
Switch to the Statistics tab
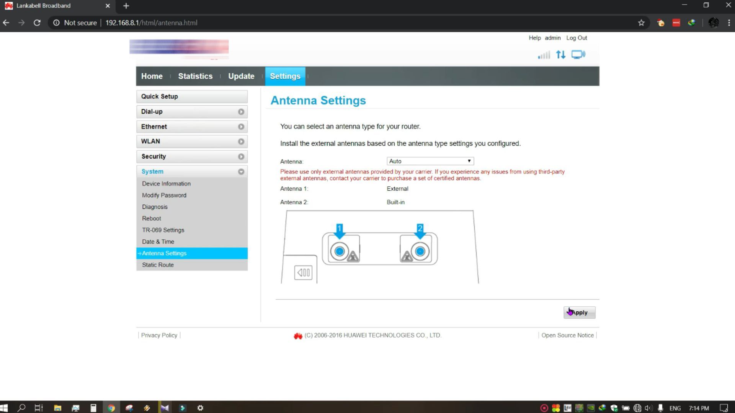195,76
